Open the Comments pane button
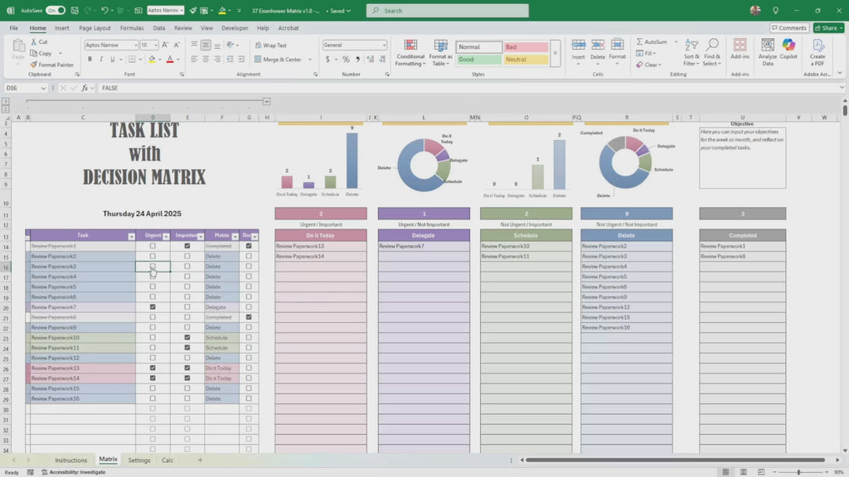The height and width of the screenshot is (477, 849). coord(788,27)
